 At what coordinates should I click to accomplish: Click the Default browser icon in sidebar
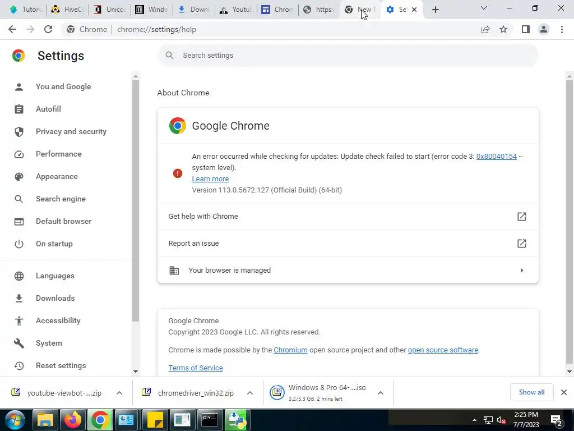click(18, 221)
